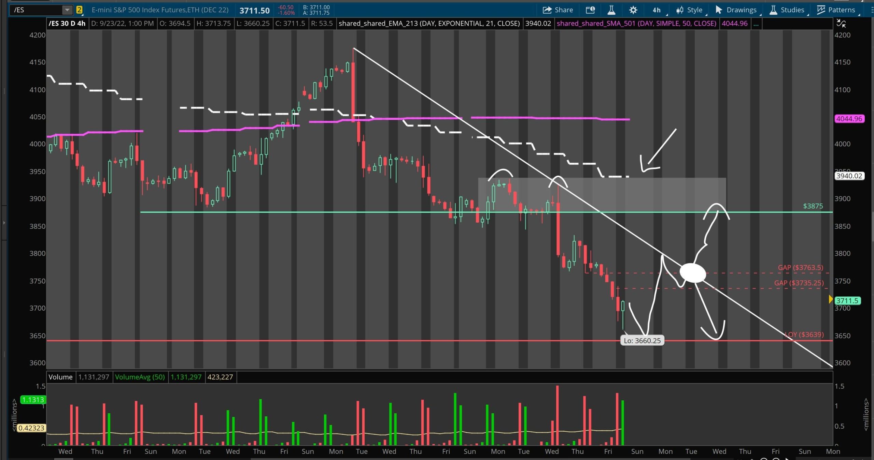
Task: Click the /ES 30 D 4h chart label
Action: pyautogui.click(x=67, y=24)
